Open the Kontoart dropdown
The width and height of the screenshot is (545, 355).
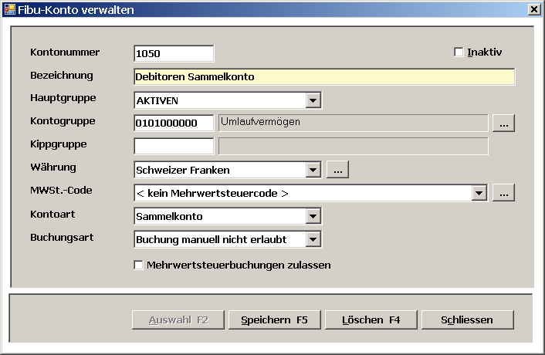click(x=313, y=217)
